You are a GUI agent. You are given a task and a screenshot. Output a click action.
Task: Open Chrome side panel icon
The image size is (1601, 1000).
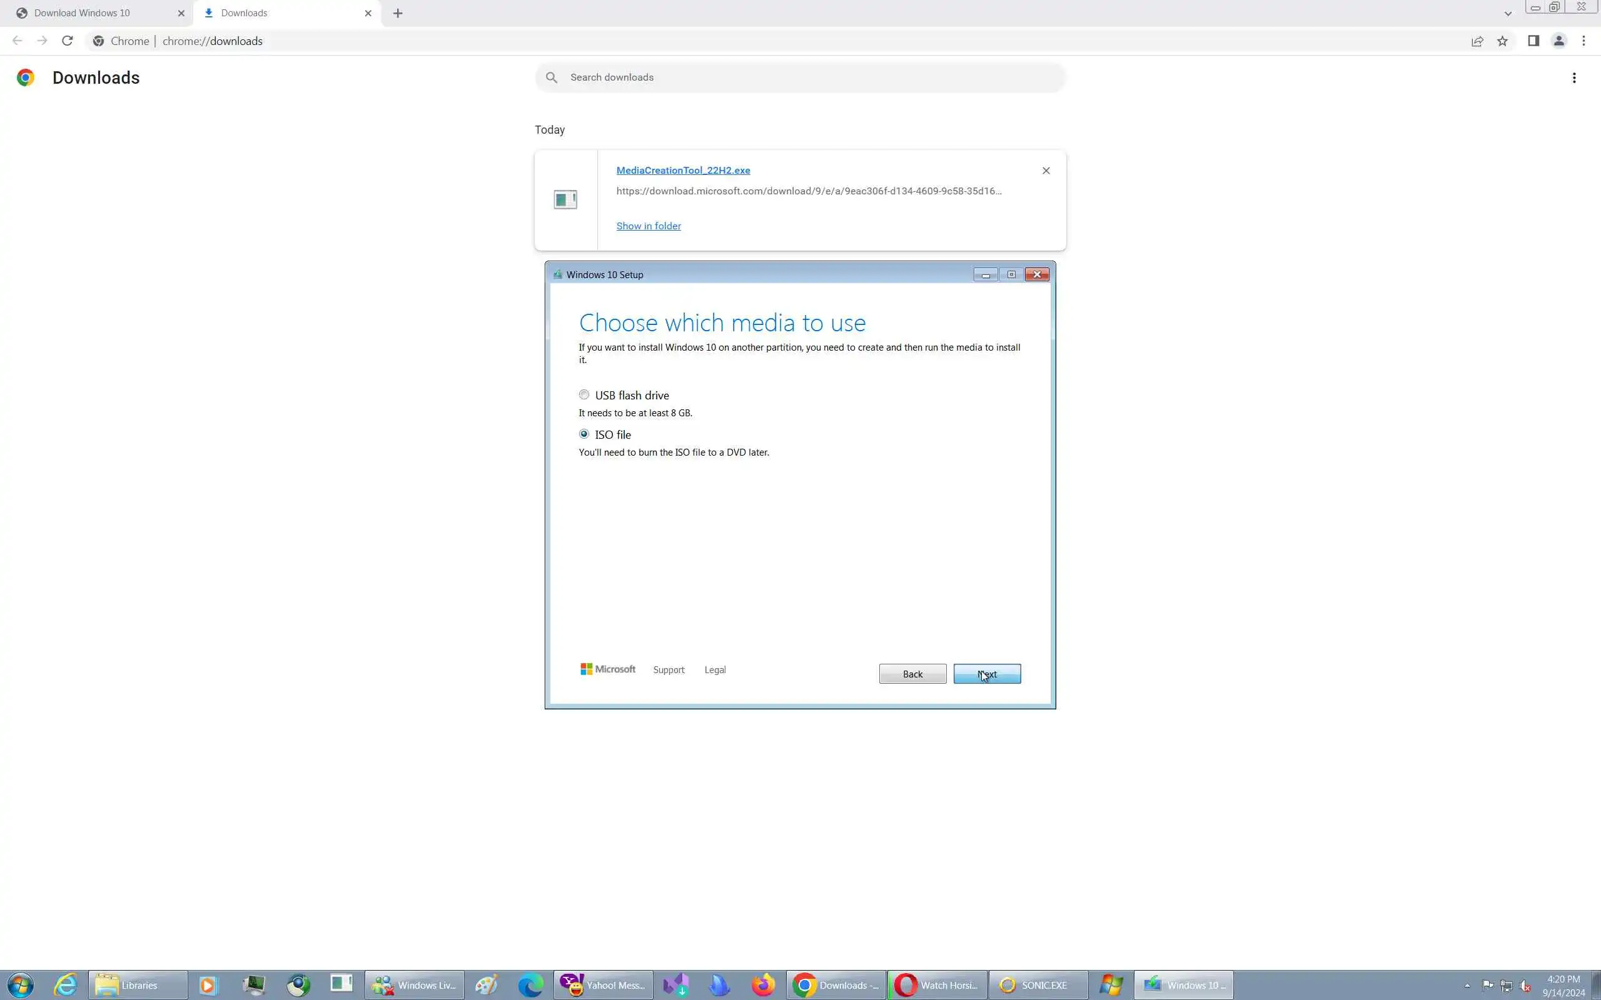1533,41
